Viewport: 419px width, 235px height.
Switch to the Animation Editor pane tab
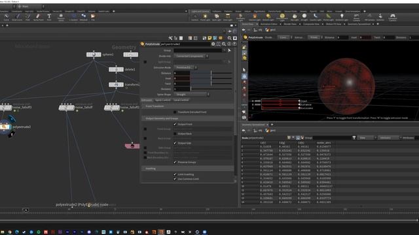269,24
